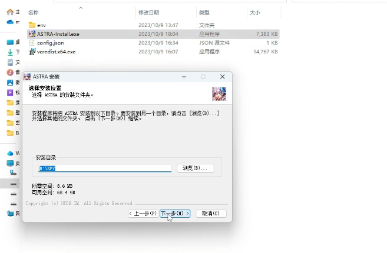Screen dimensions: 387x253
Task: Select the This PC monitor icon in sidebar
Action: [x=10, y=163]
